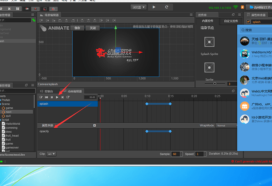The height and width of the screenshot is (186, 272).
Task: Align selected nodes to top edge
Action: 41,20
